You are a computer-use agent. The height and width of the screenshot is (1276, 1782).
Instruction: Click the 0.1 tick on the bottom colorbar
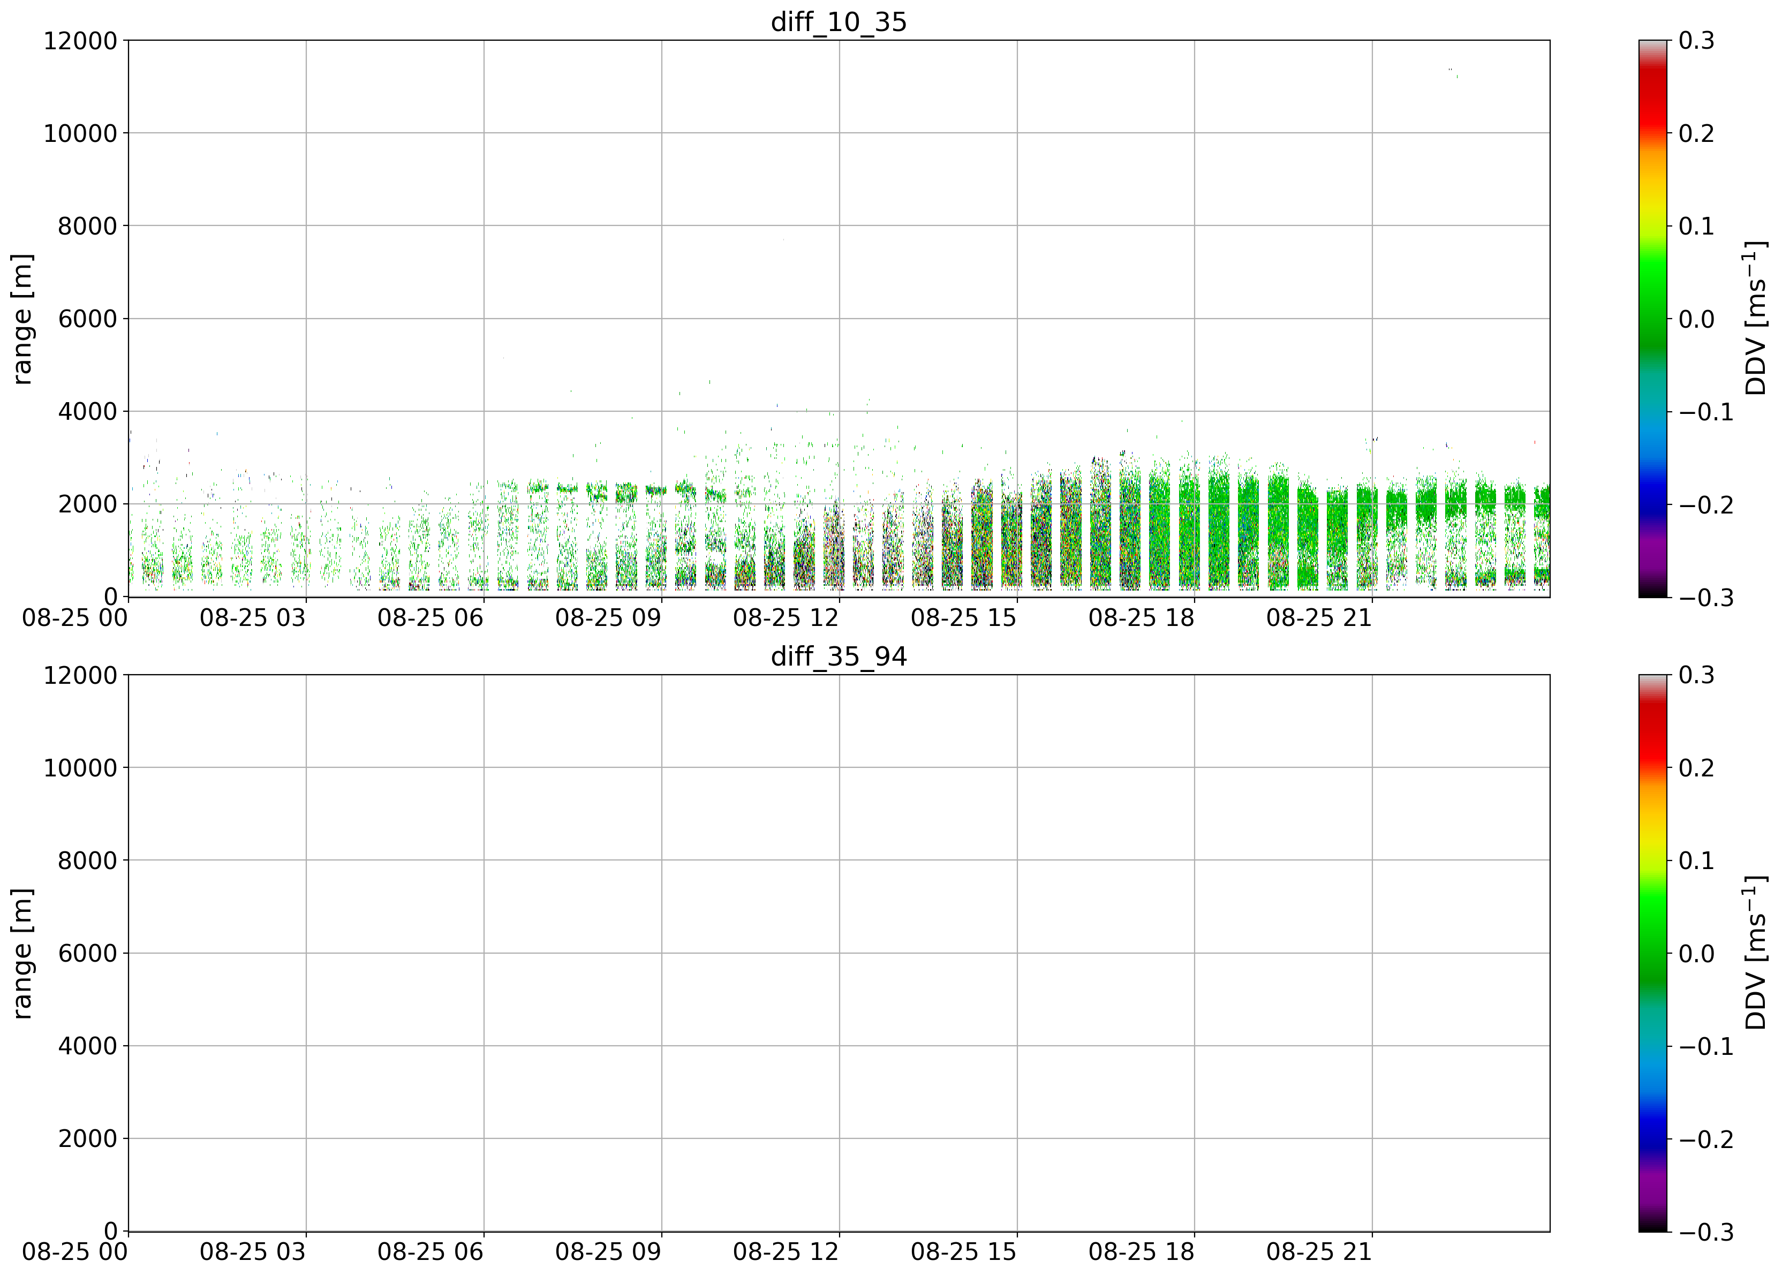(1697, 860)
